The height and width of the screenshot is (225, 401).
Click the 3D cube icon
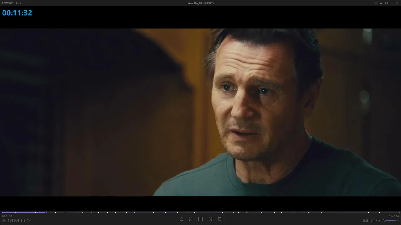point(23,221)
